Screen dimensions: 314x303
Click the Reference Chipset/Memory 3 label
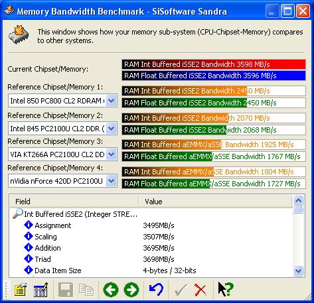(x=55, y=141)
